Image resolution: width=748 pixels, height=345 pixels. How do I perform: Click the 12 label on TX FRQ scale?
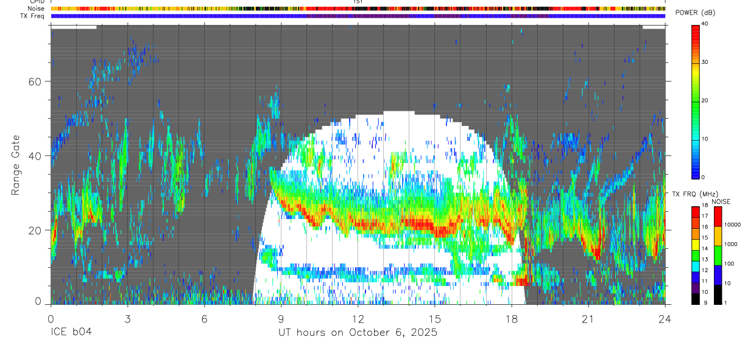coord(705,270)
